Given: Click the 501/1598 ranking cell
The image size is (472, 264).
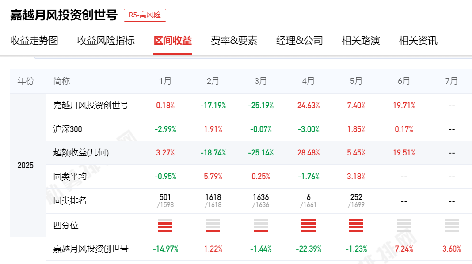Looking at the screenshot, I should coord(165,201).
